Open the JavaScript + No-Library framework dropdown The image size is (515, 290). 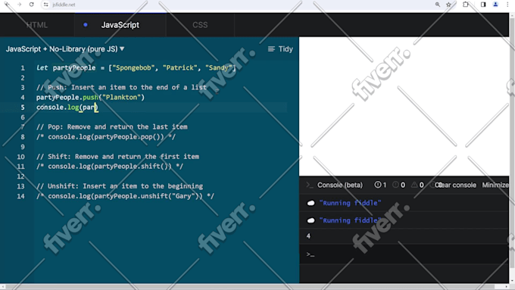click(x=65, y=49)
